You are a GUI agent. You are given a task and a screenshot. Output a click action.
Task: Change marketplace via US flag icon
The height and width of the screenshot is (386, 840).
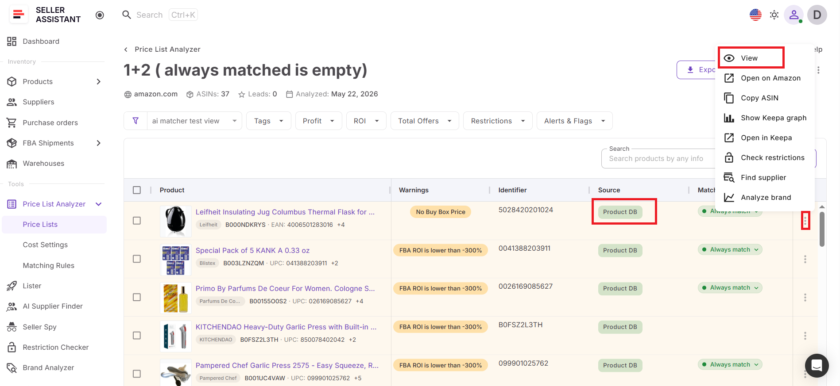coord(755,15)
